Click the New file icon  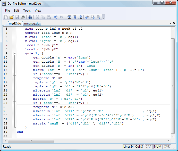pyautogui.click(x=6, y=17)
